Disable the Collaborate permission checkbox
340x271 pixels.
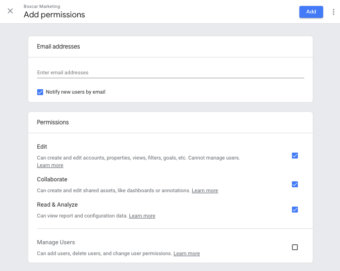295,184
